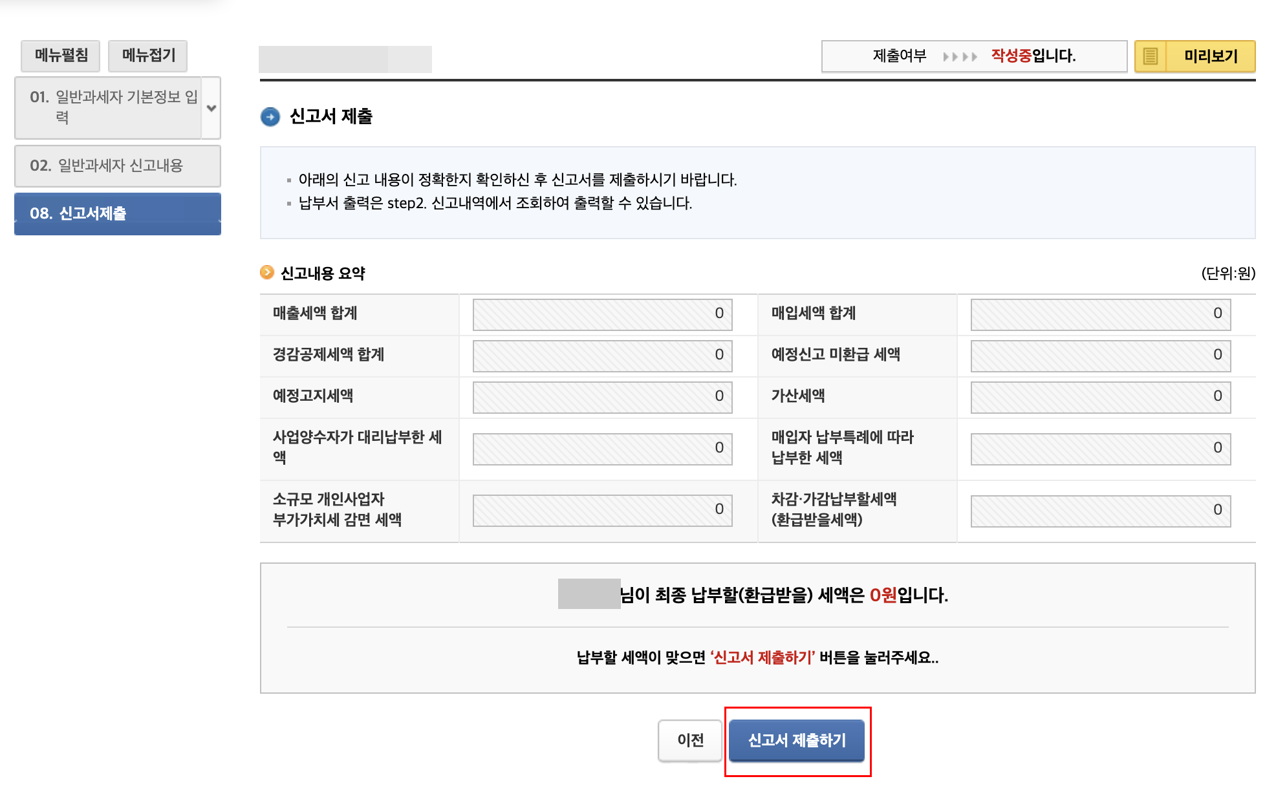
Task: Expand the 01 일반과세자 기본정보 입력 menu chevron
Action: 211,108
